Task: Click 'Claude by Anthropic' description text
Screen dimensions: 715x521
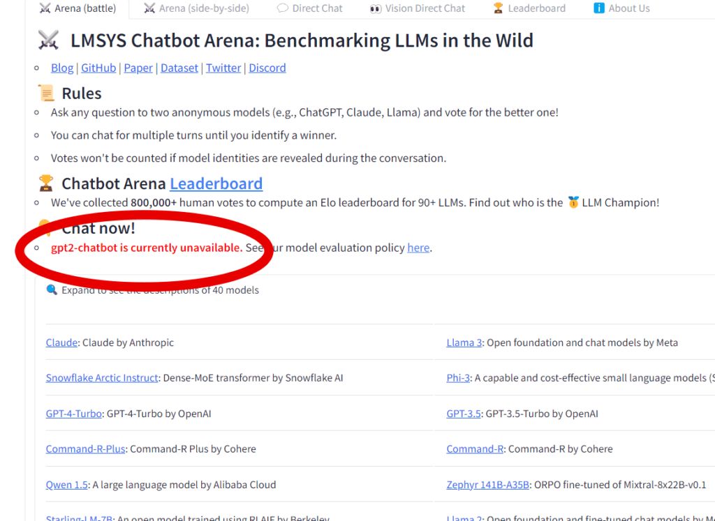Action: 128,342
